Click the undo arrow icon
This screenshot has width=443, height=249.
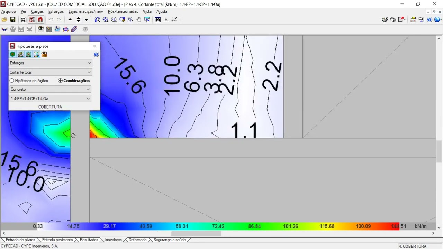click(x=51, y=20)
